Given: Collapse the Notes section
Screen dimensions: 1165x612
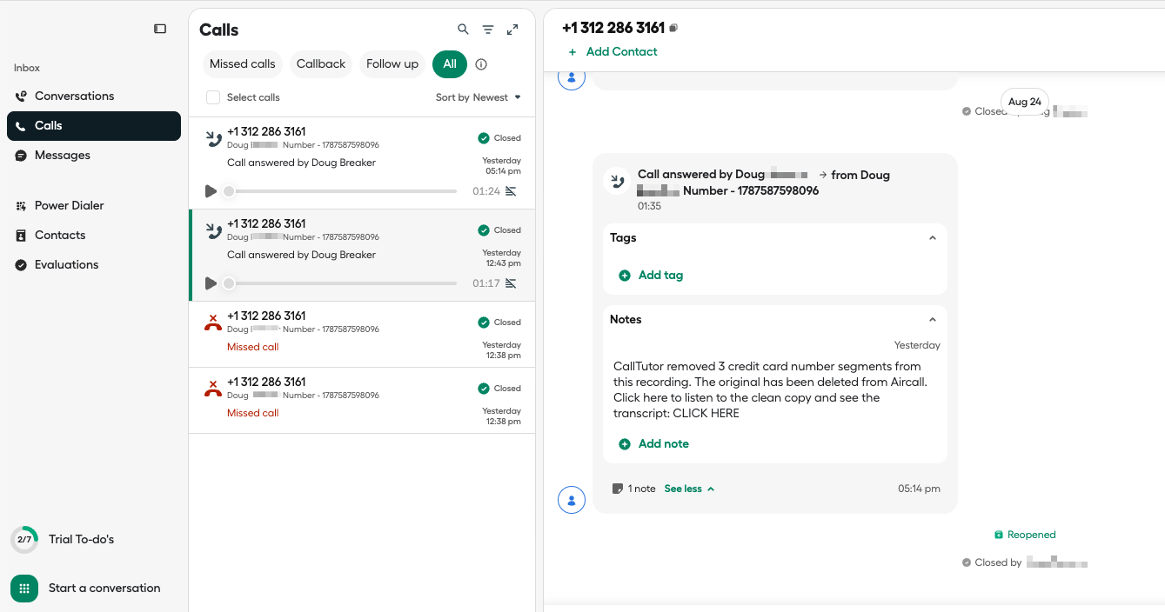Looking at the screenshot, I should pos(933,320).
